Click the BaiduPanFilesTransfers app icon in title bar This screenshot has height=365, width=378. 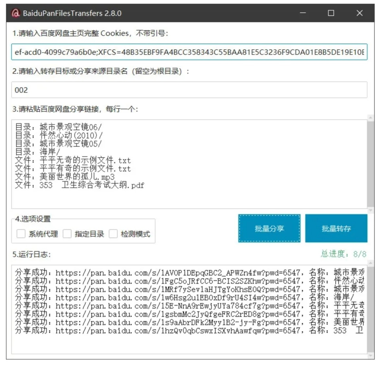[x=15, y=13]
